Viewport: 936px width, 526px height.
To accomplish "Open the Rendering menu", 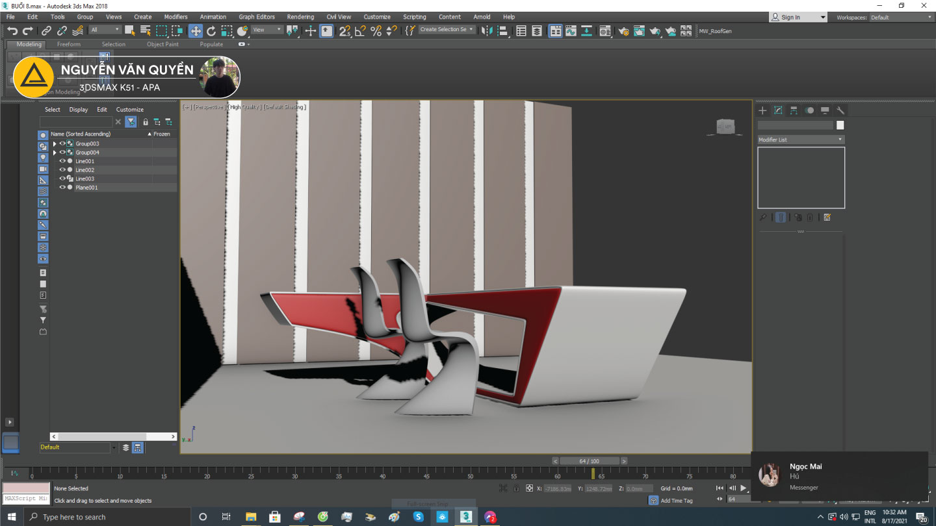I will click(x=300, y=17).
